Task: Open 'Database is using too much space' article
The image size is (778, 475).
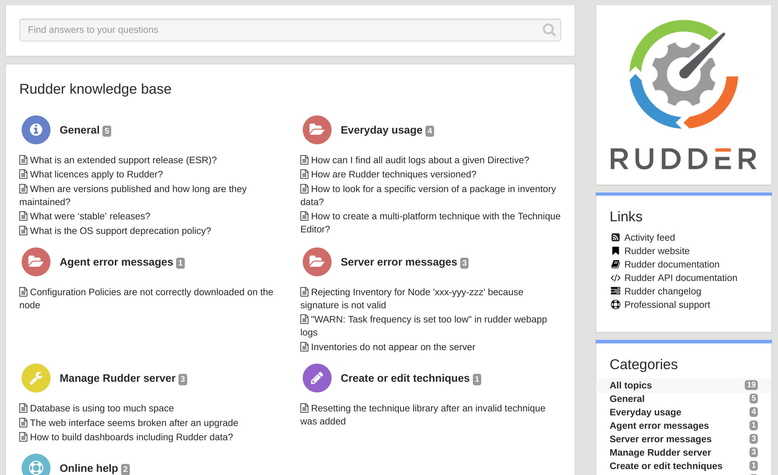Action: pyautogui.click(x=102, y=408)
